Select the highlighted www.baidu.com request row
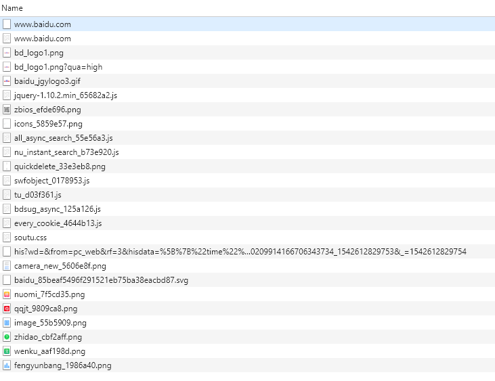The width and height of the screenshot is (495, 381). (248, 24)
